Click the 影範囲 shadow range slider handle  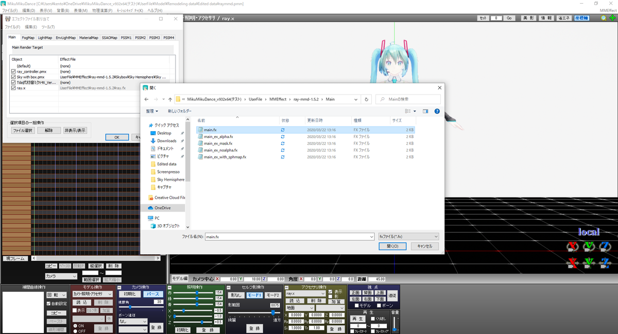[x=273, y=312]
